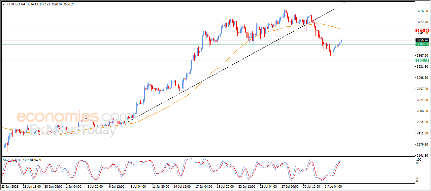Click the small triangle before ETHUSD,H4
431x191 pixels.
point(4,4)
